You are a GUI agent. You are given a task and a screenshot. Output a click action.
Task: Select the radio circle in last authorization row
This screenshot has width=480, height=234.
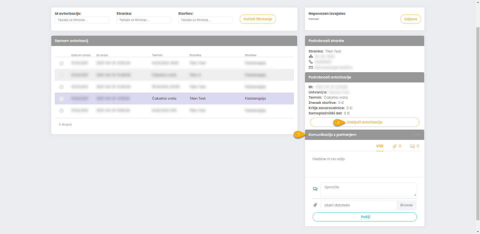pyautogui.click(x=61, y=110)
